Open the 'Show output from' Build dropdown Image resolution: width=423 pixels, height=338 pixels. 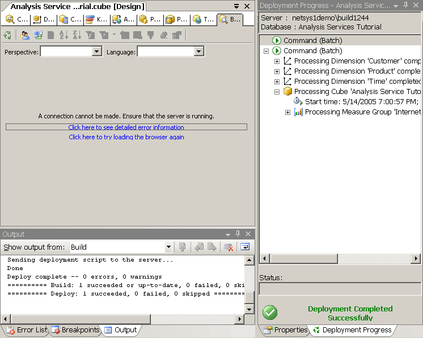(x=168, y=247)
